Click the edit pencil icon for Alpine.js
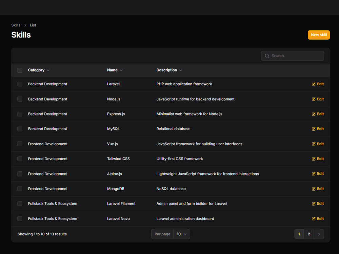This screenshot has height=254, width=339. (314, 174)
